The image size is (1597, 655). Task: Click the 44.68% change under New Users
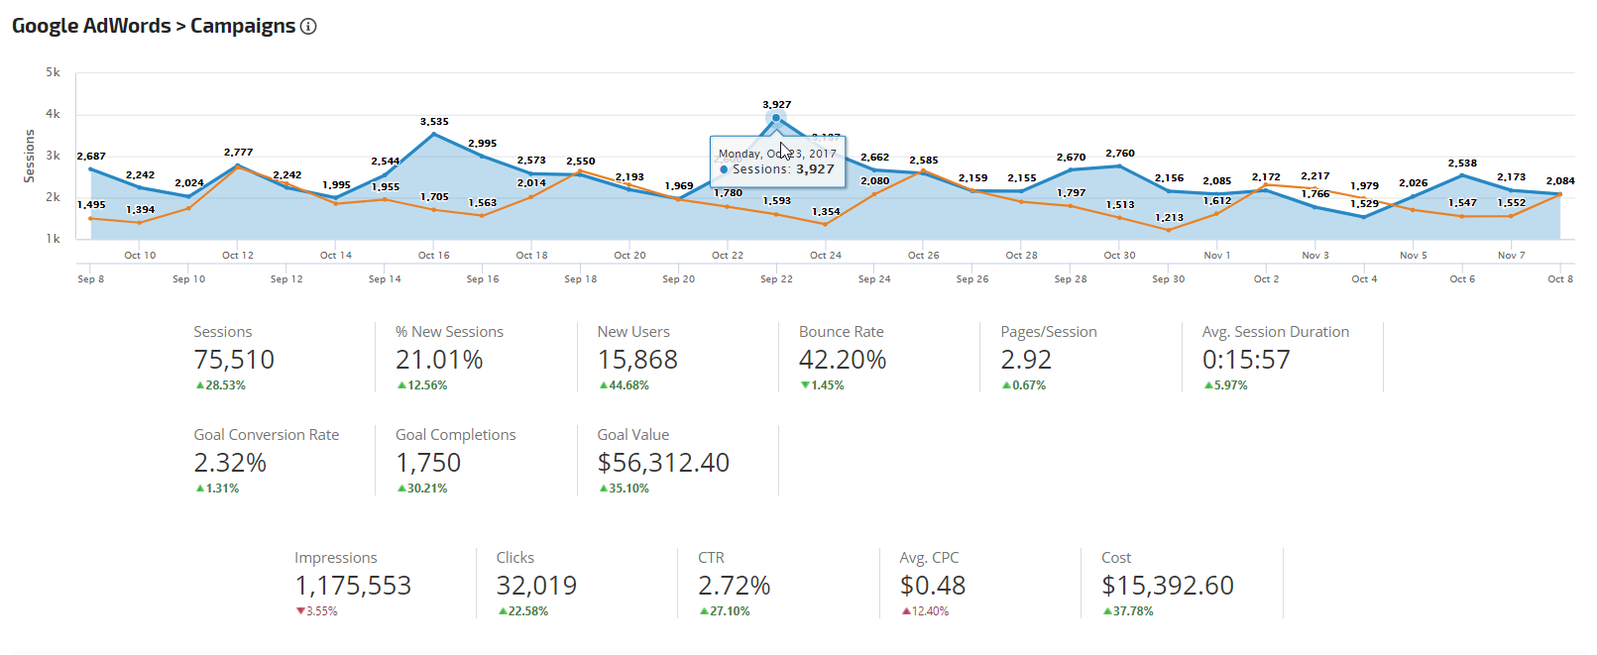click(625, 385)
